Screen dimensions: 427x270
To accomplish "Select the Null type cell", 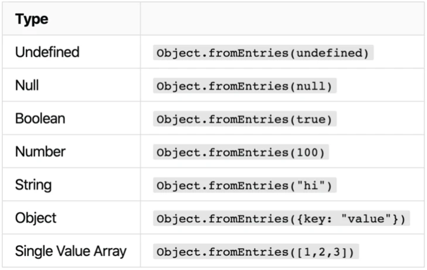I will click(71, 85).
